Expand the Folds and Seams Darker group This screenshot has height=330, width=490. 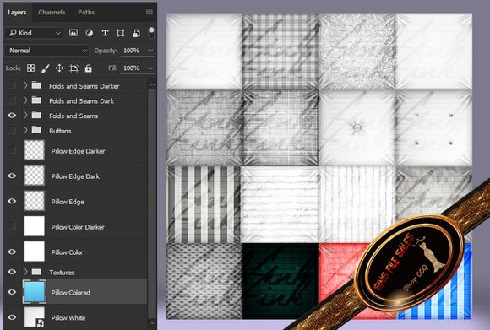[26, 85]
